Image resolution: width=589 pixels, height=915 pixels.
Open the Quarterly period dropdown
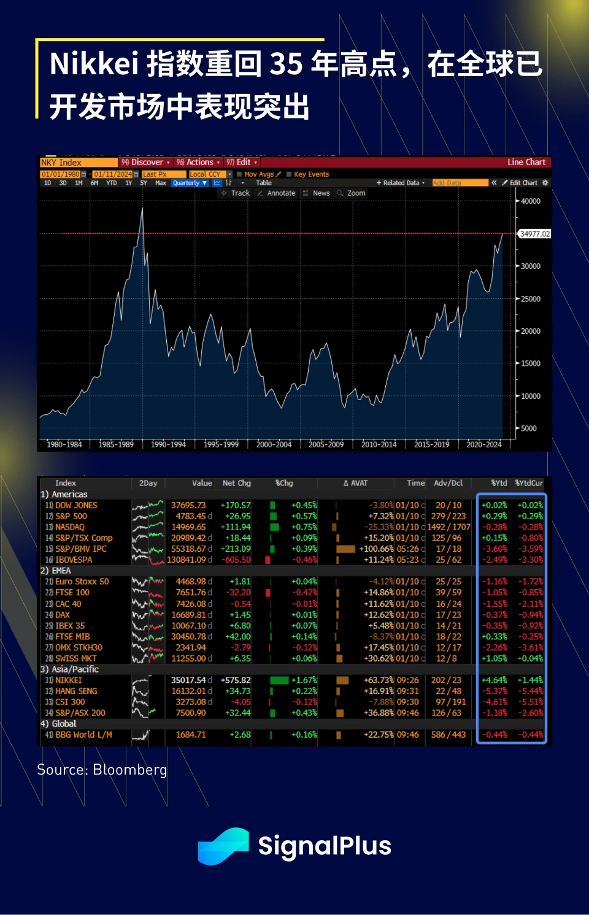190,183
